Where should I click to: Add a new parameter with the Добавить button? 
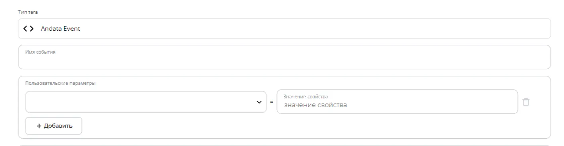53,126
